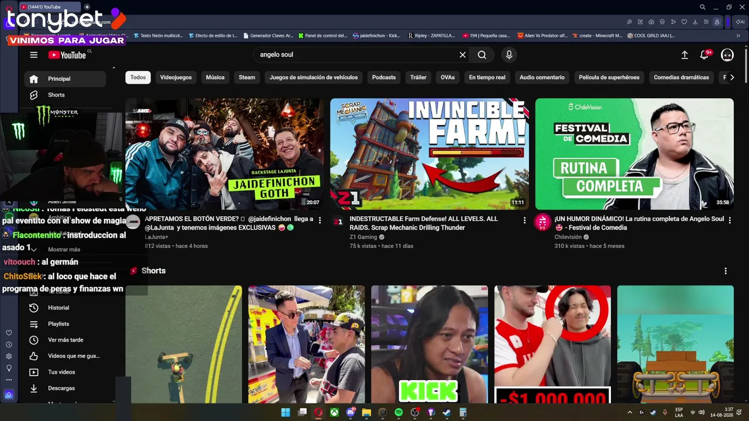Show hidden bookmarks with the chevron
749x421 pixels.
pos(738,36)
